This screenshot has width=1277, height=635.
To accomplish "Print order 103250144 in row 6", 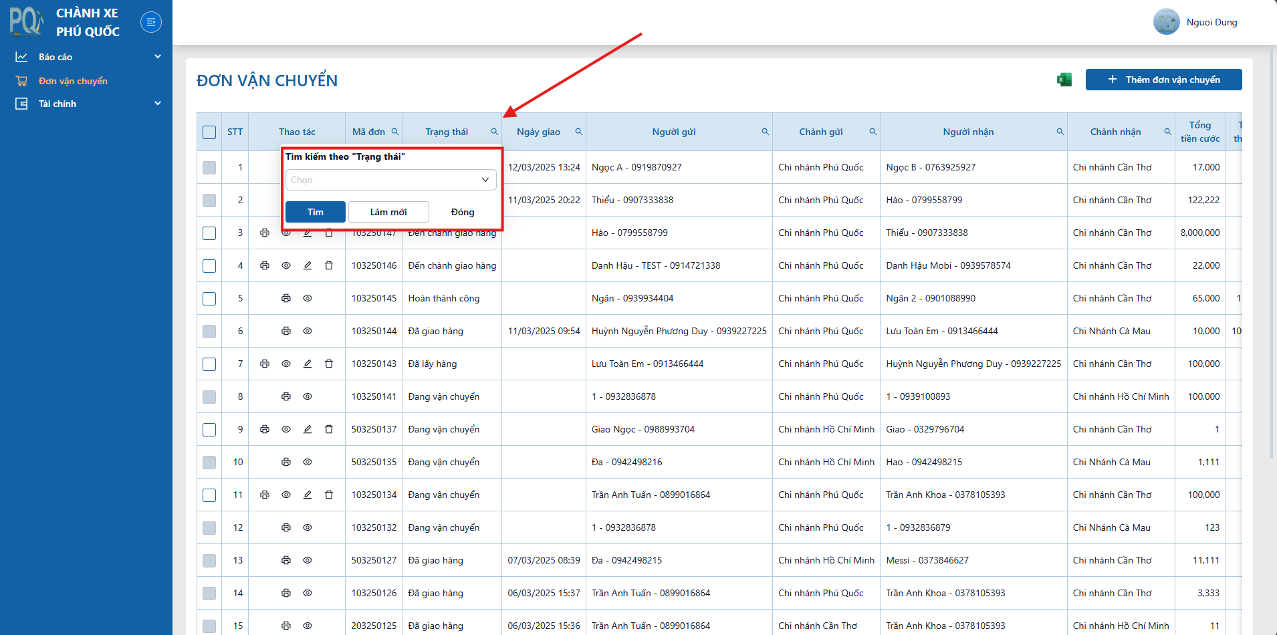I will (x=286, y=331).
